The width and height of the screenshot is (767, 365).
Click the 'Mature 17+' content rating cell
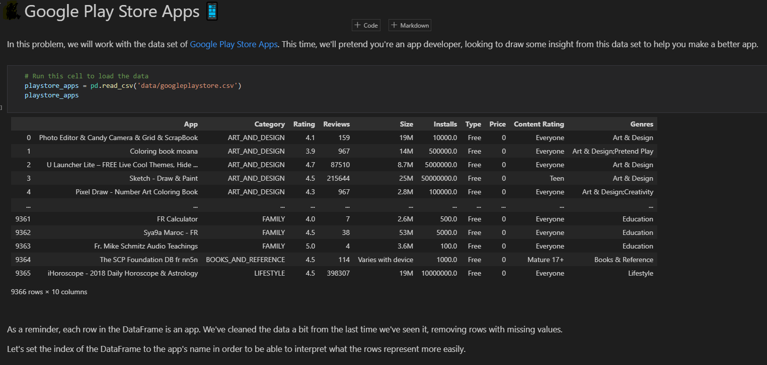pyautogui.click(x=546, y=260)
